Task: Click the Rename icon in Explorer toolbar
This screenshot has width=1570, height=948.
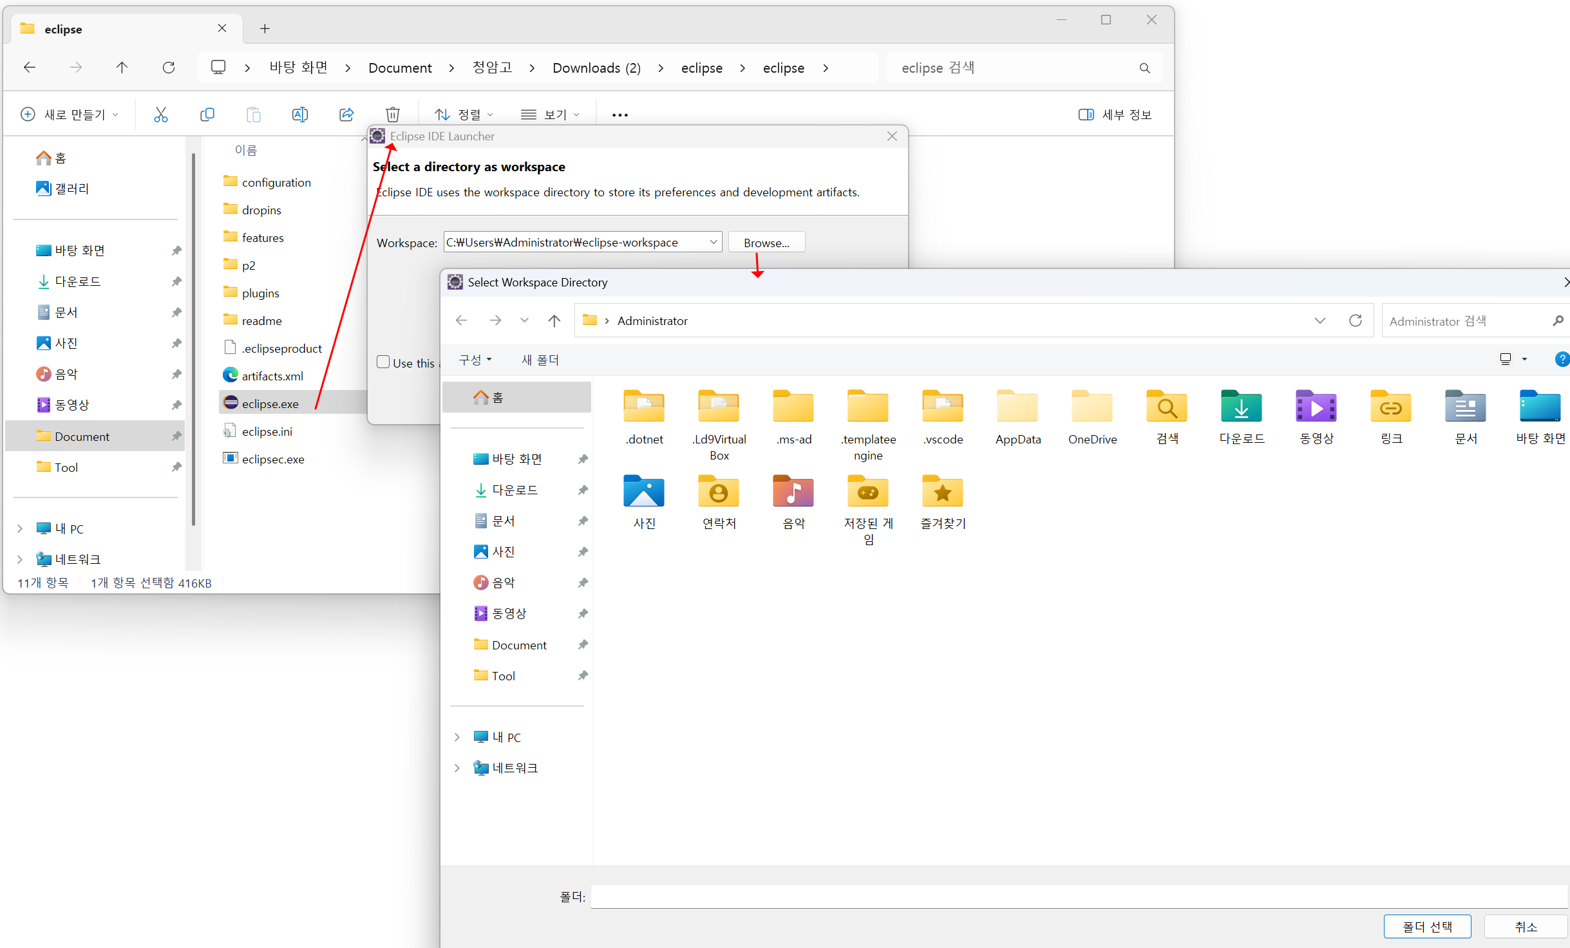Action: pos(300,115)
